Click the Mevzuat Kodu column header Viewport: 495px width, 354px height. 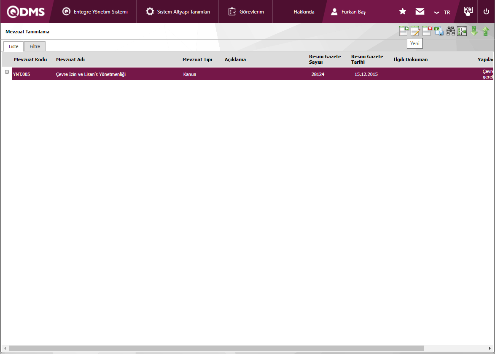[30, 59]
